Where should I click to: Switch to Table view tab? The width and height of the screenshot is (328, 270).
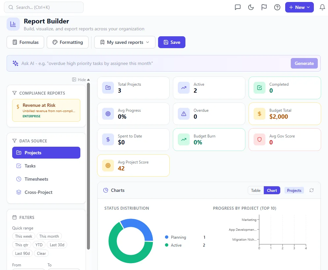tap(256, 191)
